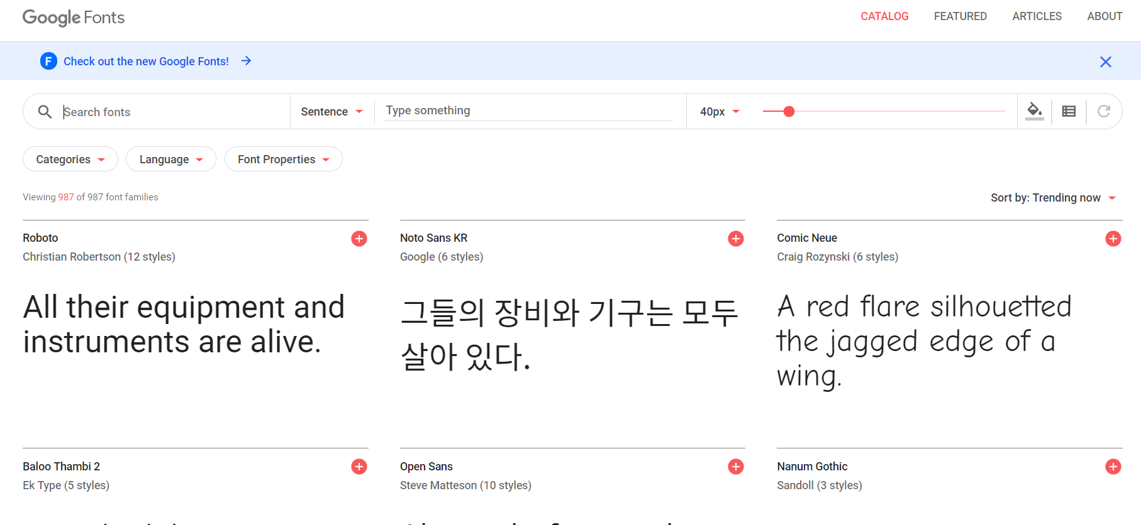The image size is (1141, 525).
Task: Open the background color fill bucket tool
Action: pos(1035,111)
